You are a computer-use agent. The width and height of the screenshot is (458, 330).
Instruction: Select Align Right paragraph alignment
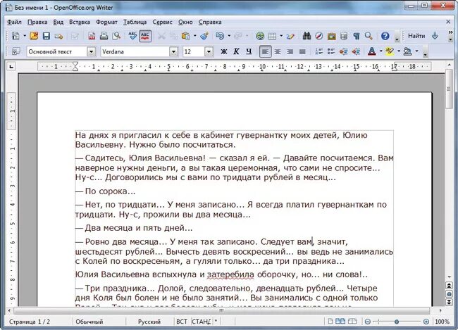[290, 51]
